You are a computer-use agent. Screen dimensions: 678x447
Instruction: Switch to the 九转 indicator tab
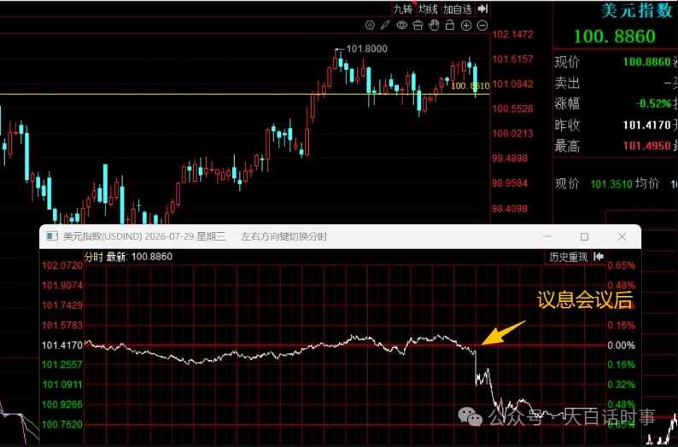coord(403,9)
